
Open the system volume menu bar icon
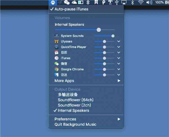pos(149,2)
